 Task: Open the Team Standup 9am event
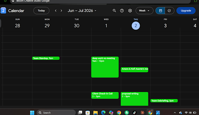46,58
